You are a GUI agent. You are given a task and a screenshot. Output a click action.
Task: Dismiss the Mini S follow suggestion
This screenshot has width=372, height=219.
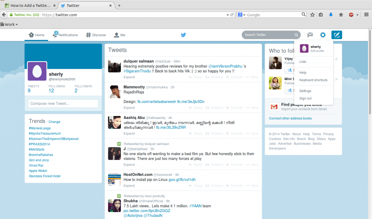[336, 79]
